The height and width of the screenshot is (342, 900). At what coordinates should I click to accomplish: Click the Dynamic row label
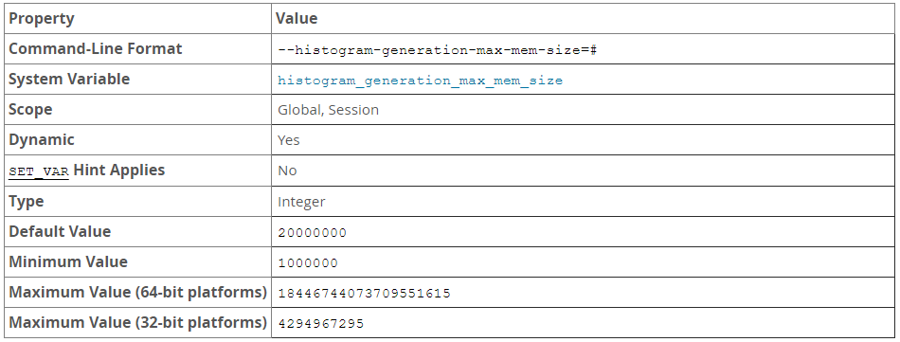(x=42, y=140)
